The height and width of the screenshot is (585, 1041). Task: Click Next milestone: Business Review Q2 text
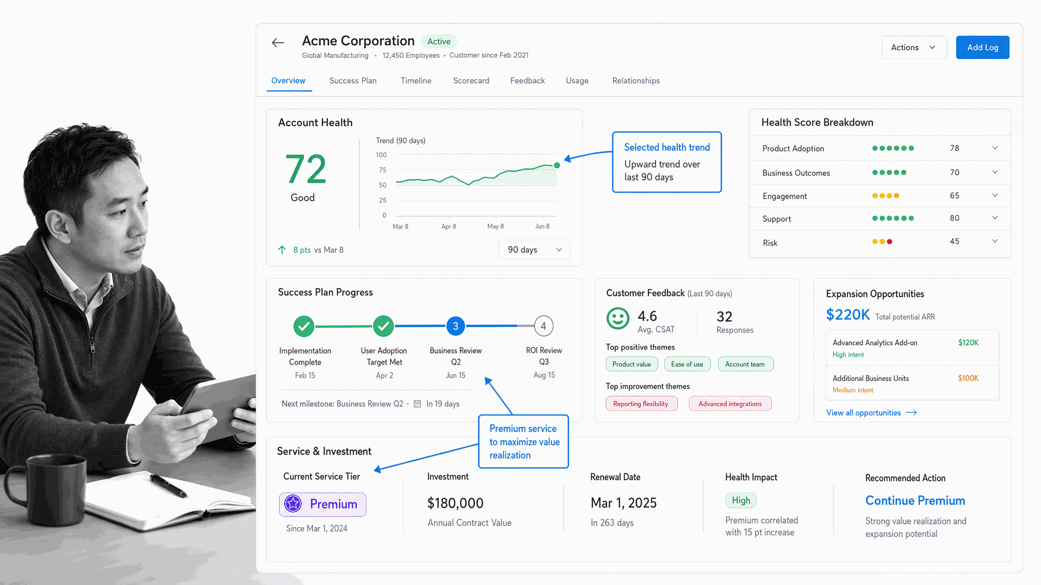(x=343, y=404)
